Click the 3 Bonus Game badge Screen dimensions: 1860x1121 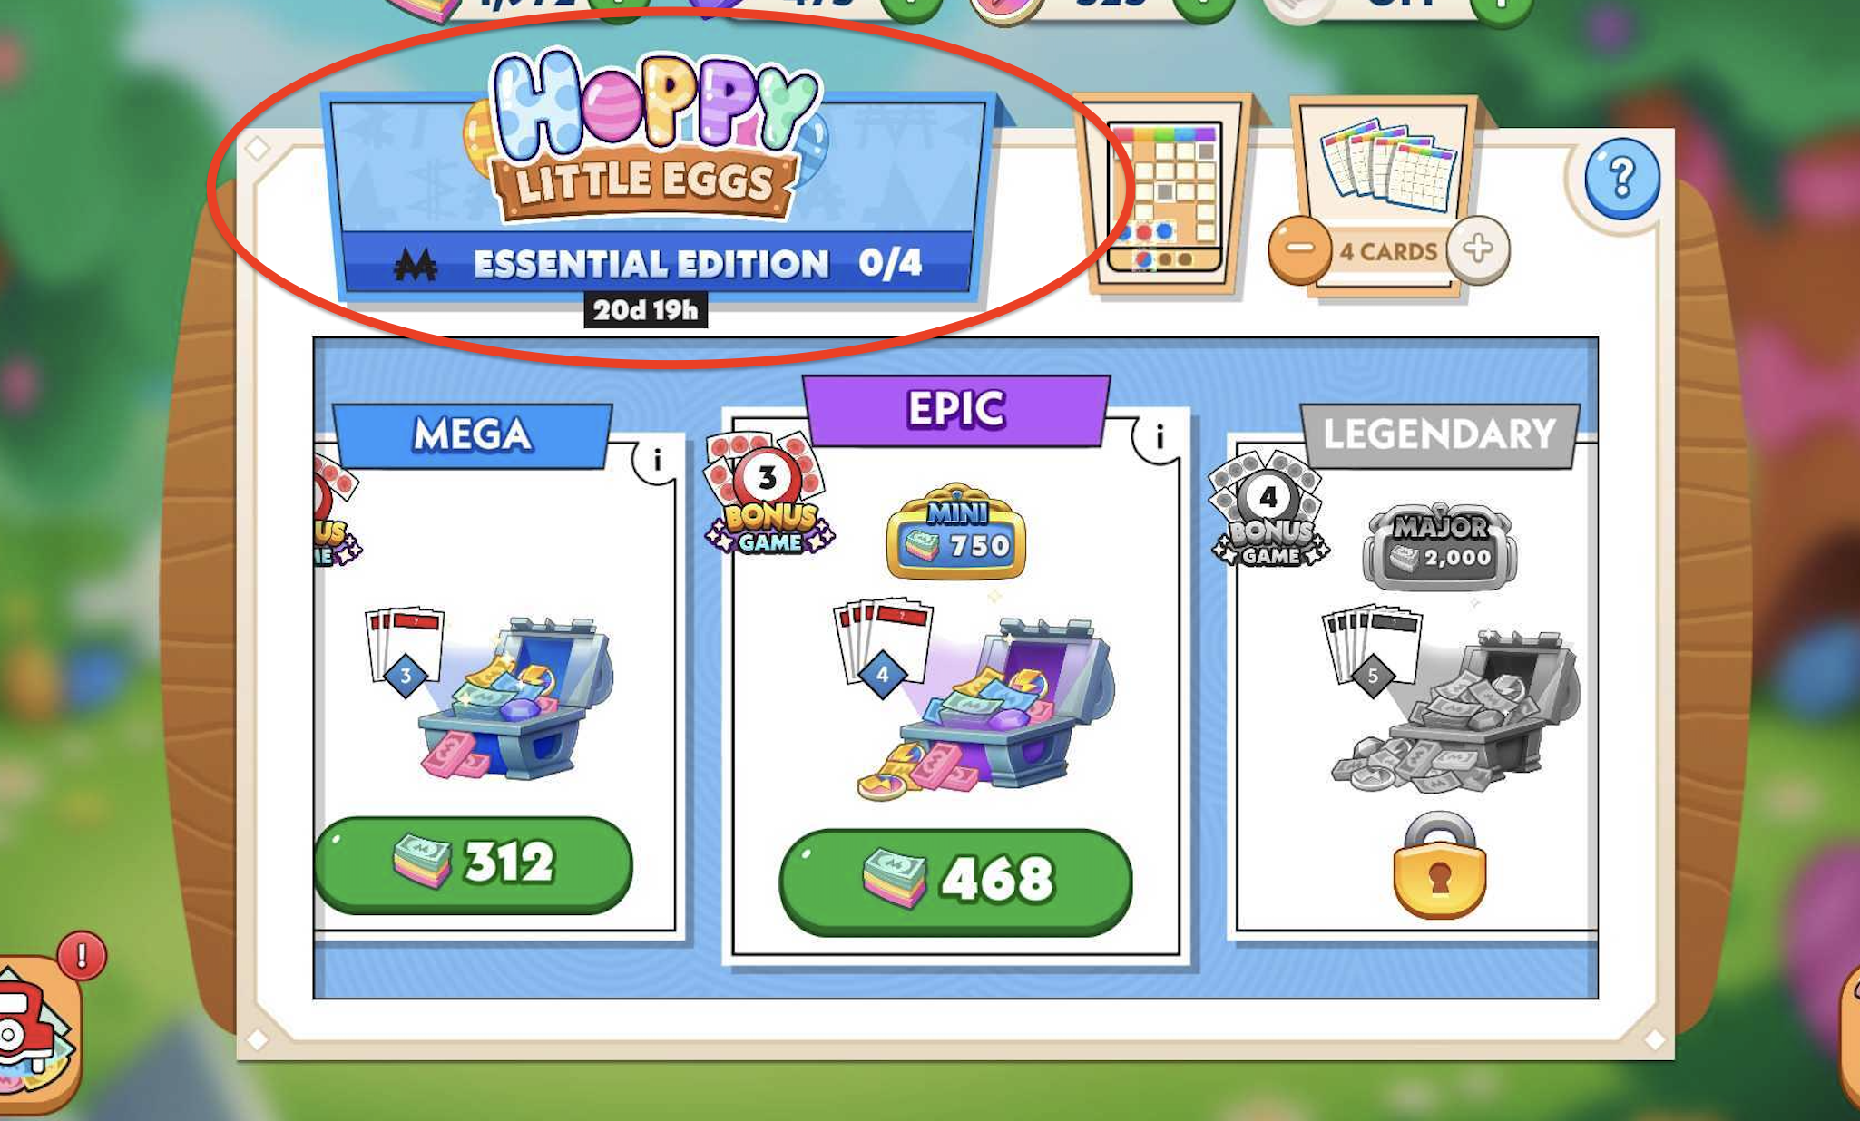click(x=769, y=495)
